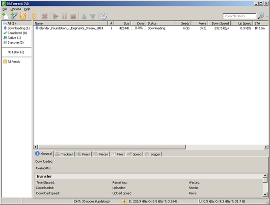Click the 425 MB size cell

(x=124, y=28)
